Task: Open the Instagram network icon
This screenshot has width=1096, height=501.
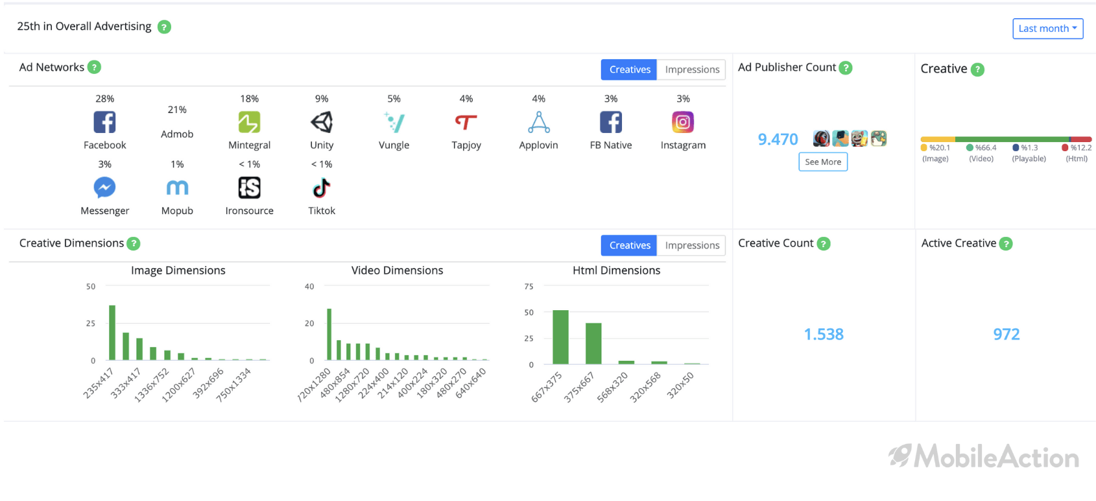Action: [x=683, y=122]
